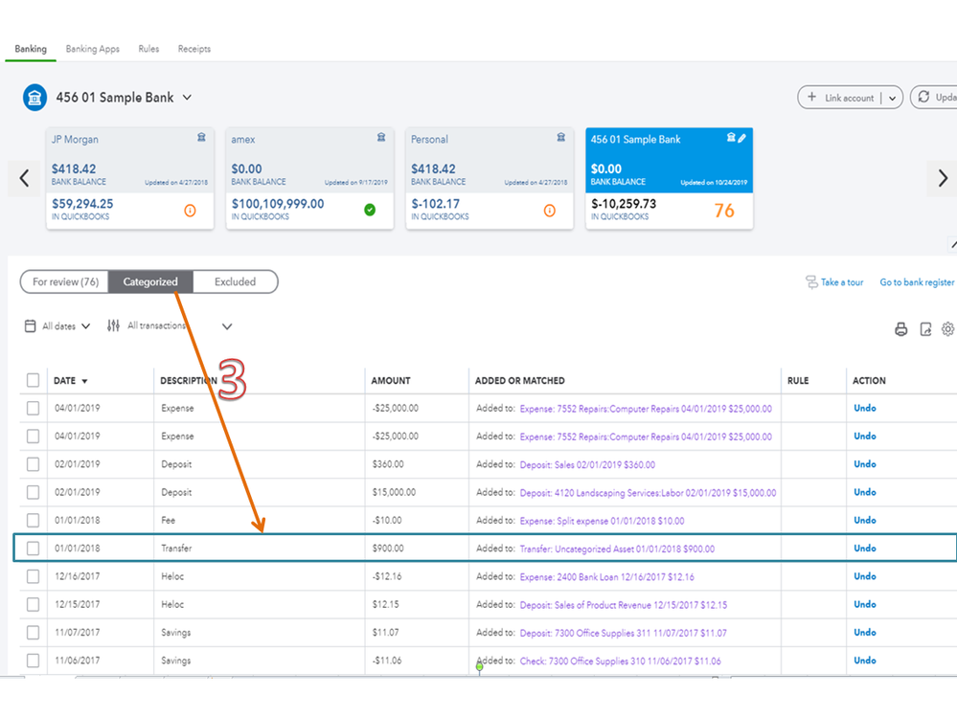Click the pencil edit icon on 456 01 Sample Bank card
Screen dimensions: 957x717
point(741,139)
